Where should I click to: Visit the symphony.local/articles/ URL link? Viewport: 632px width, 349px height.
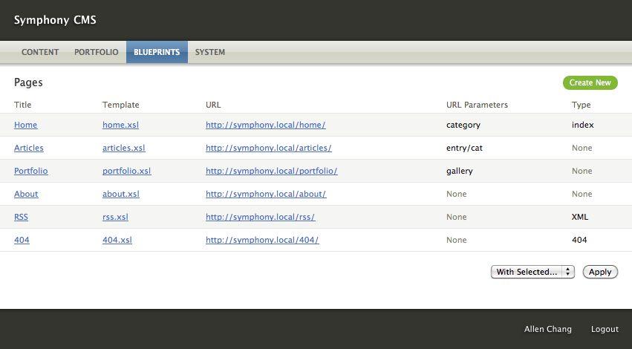[x=268, y=148]
